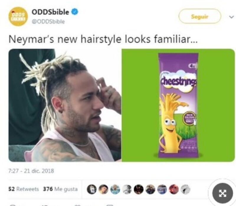Open the @ODDSbible handle link
Screen dimensions: 236x206
click(x=48, y=21)
